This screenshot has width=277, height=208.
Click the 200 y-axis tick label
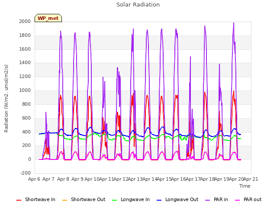click(x=26, y=146)
